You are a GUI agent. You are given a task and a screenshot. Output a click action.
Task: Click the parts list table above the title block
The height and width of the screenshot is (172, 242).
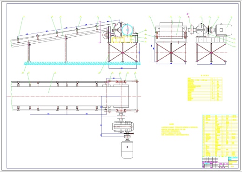tap(220, 136)
